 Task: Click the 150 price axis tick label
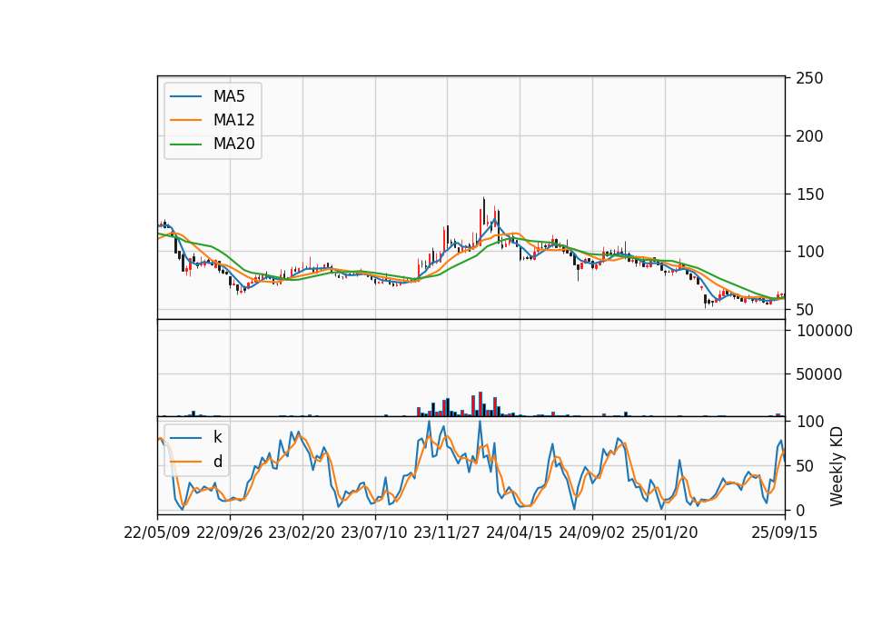[809, 194]
